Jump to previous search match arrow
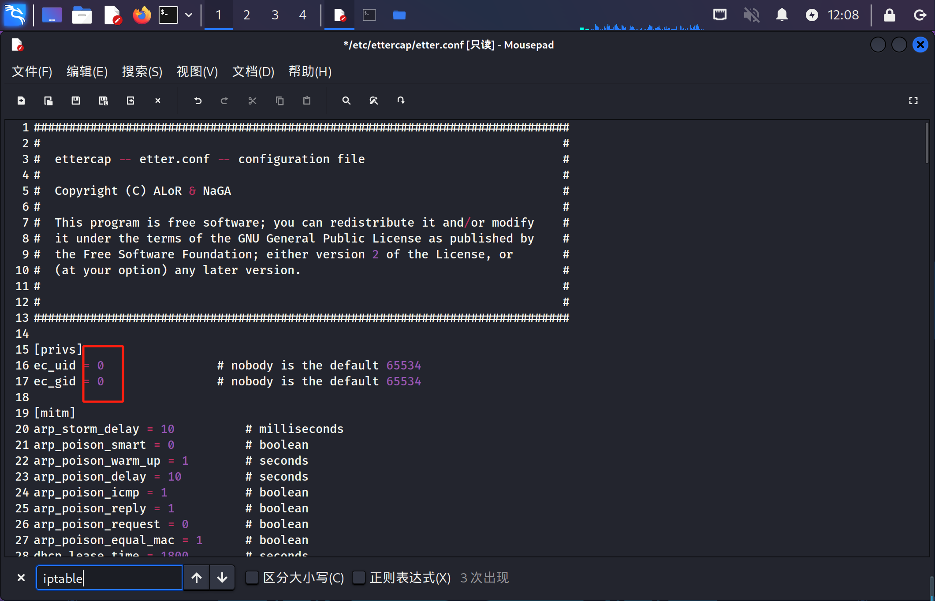Screen dimensions: 935x601 tap(197, 577)
